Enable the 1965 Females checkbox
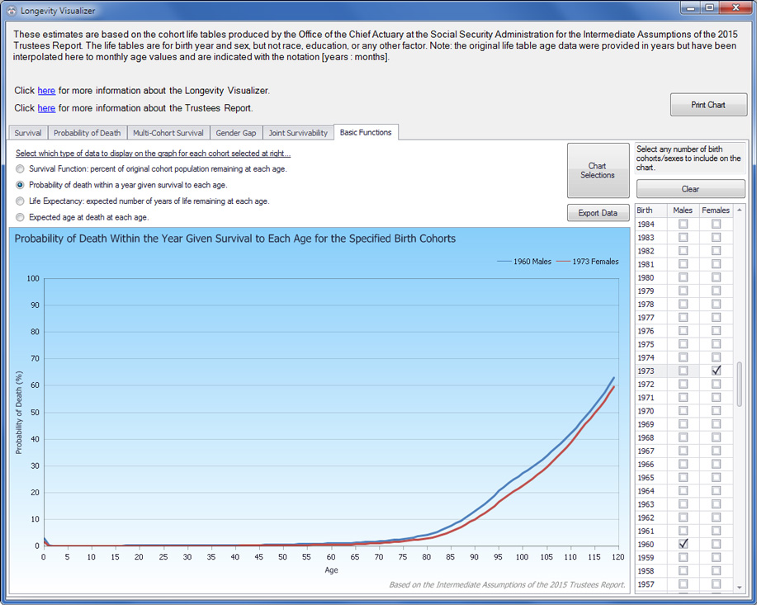 pyautogui.click(x=716, y=478)
